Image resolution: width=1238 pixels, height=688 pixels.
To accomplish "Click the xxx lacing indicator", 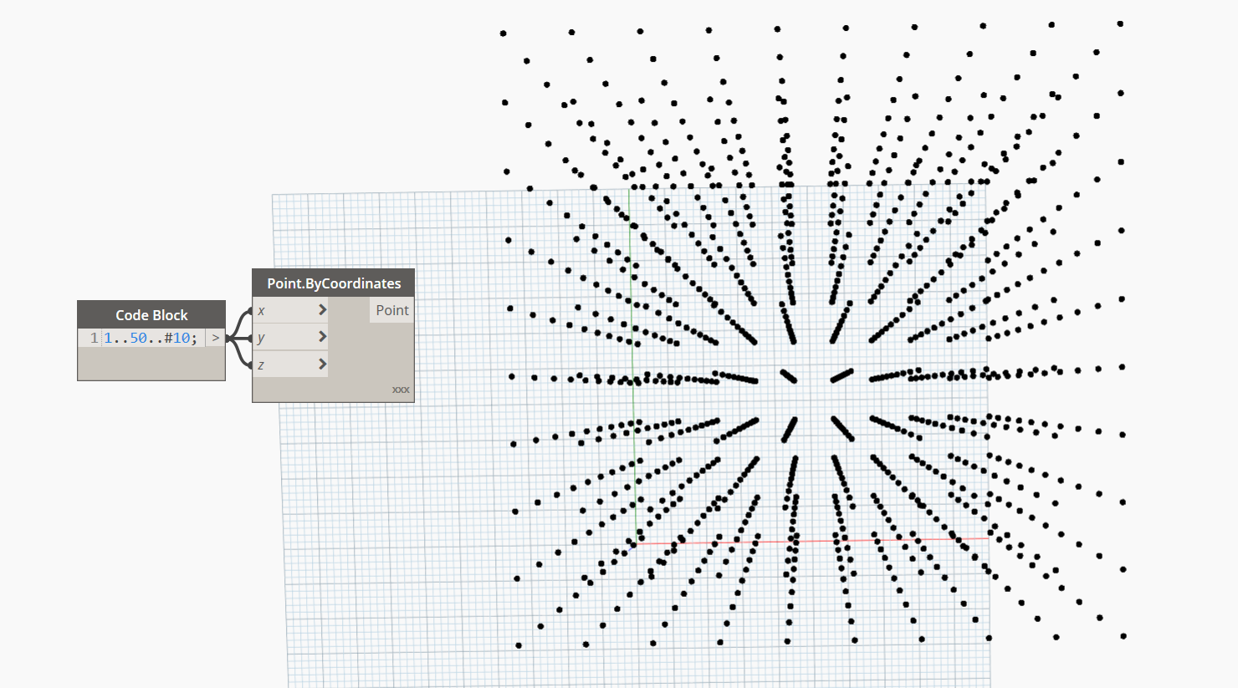I will [400, 389].
